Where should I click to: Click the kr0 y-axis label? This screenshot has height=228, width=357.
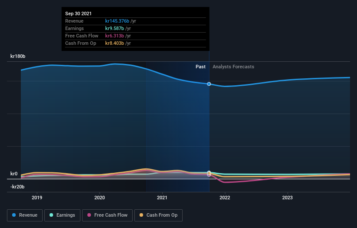coord(14,174)
